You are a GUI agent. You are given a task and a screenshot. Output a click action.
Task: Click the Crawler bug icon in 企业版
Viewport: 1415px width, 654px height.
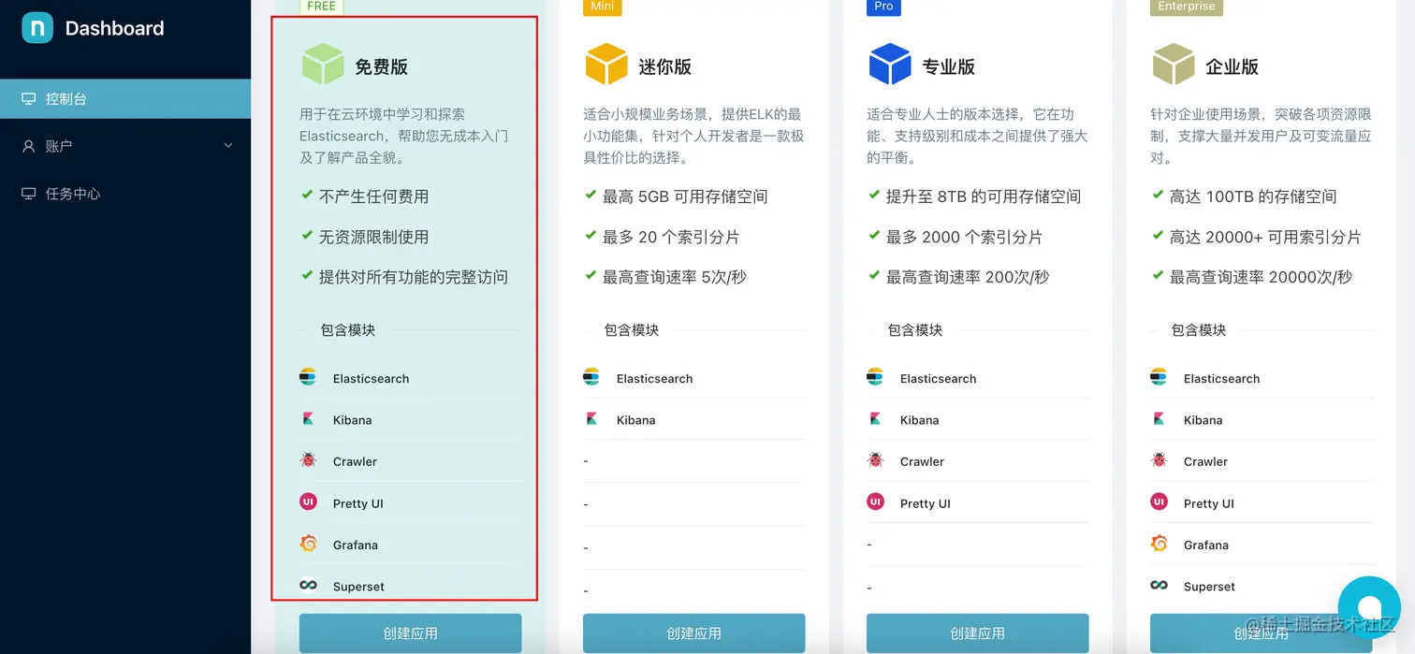tap(1159, 460)
